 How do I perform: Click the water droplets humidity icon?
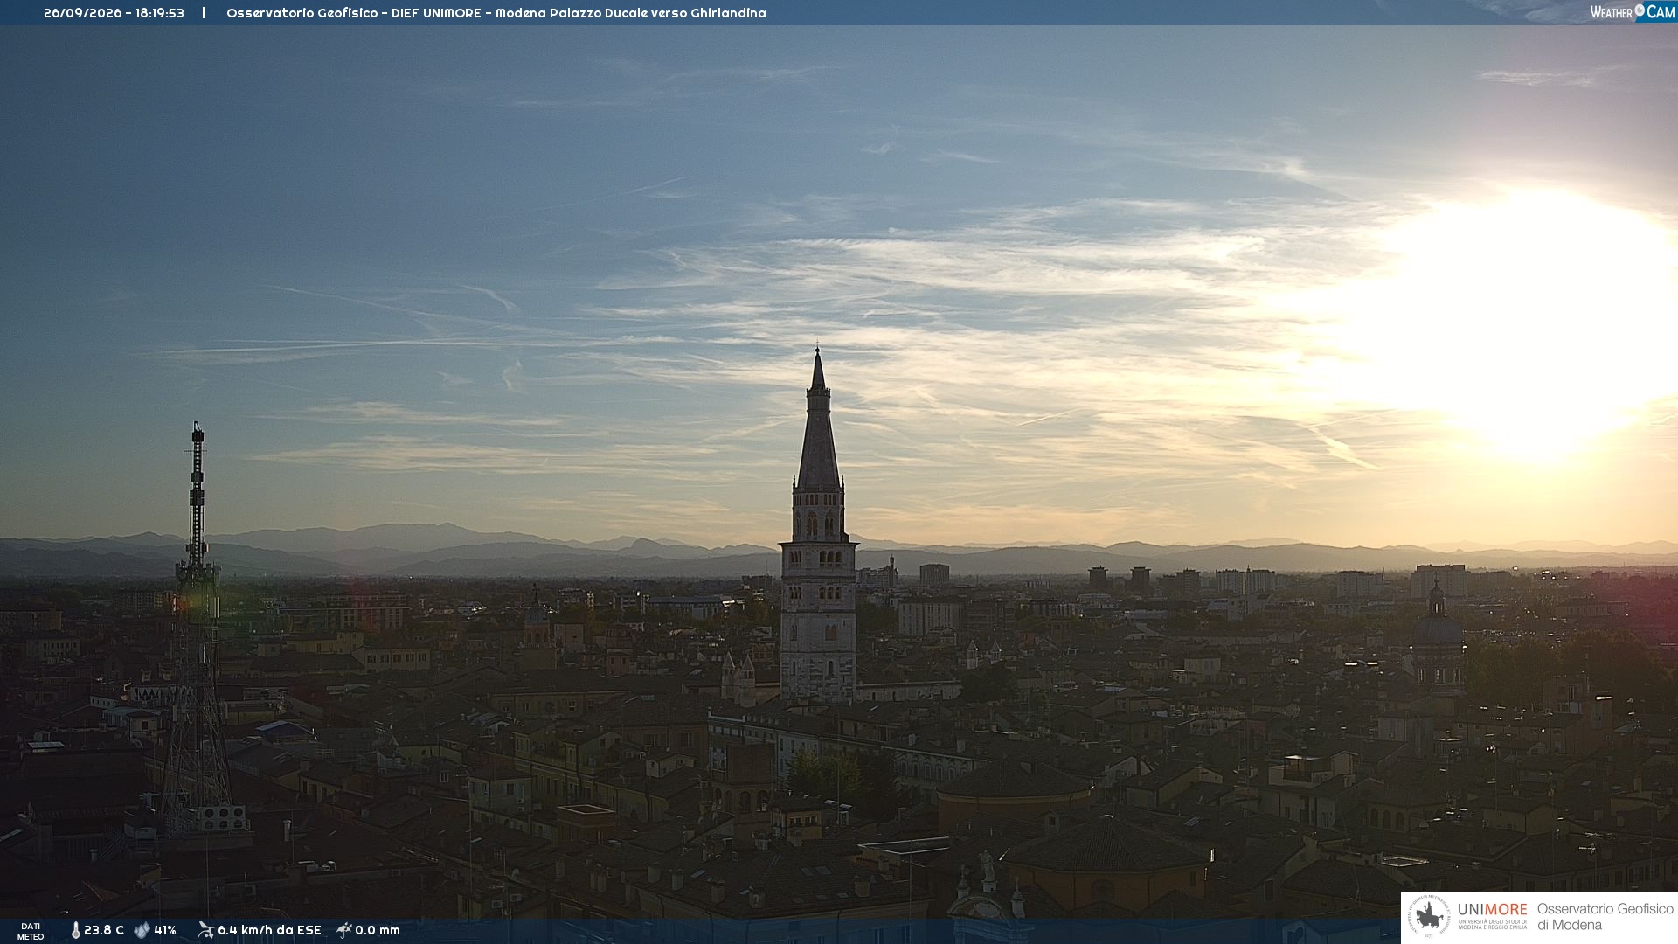coord(142,930)
